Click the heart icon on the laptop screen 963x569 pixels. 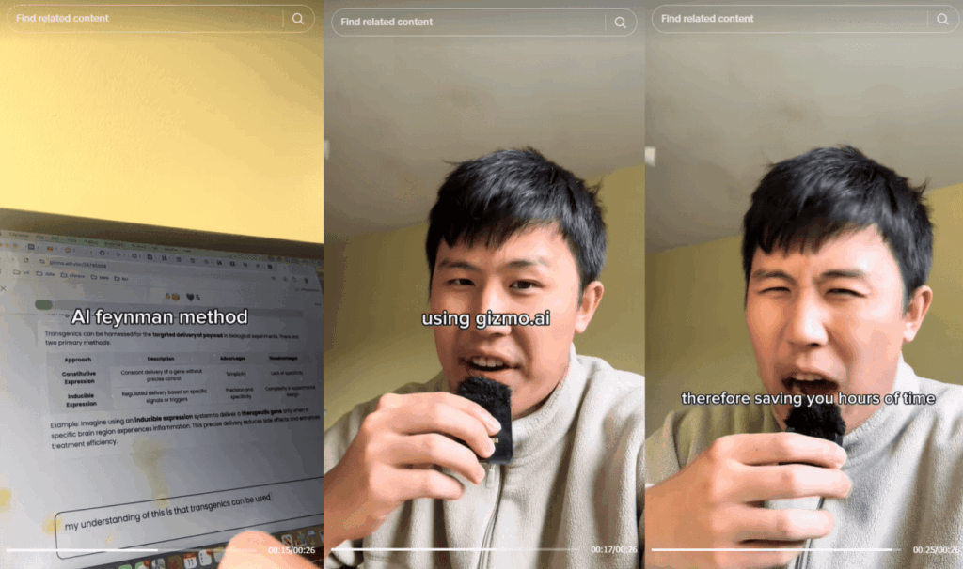point(192,296)
